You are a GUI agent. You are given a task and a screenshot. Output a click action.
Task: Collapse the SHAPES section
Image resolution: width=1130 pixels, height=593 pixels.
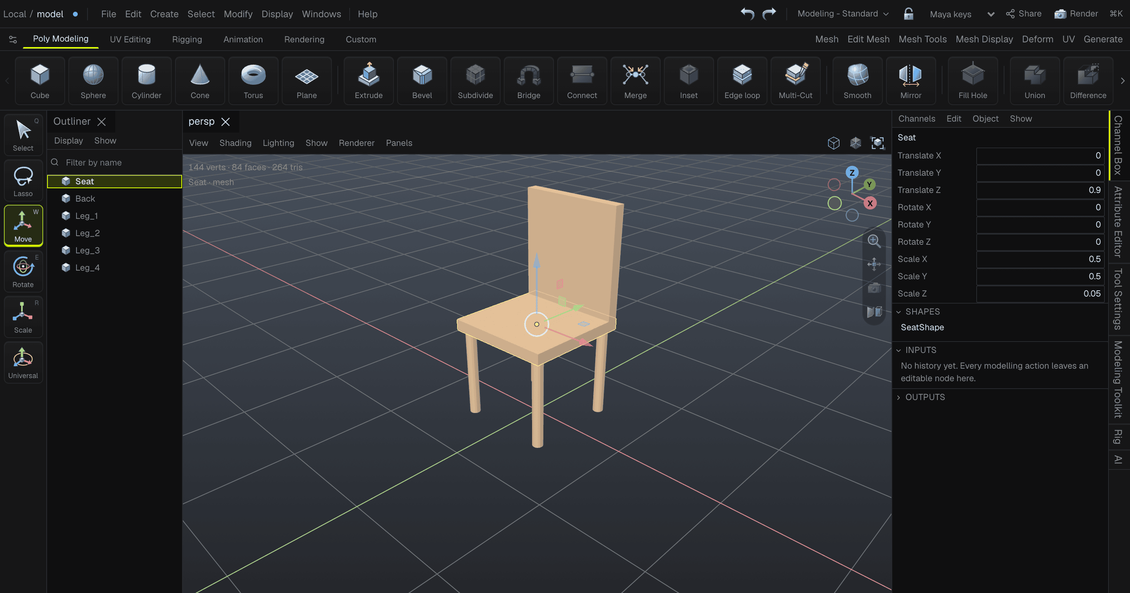click(x=898, y=312)
